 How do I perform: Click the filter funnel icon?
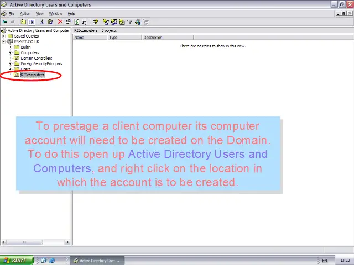[130, 22]
